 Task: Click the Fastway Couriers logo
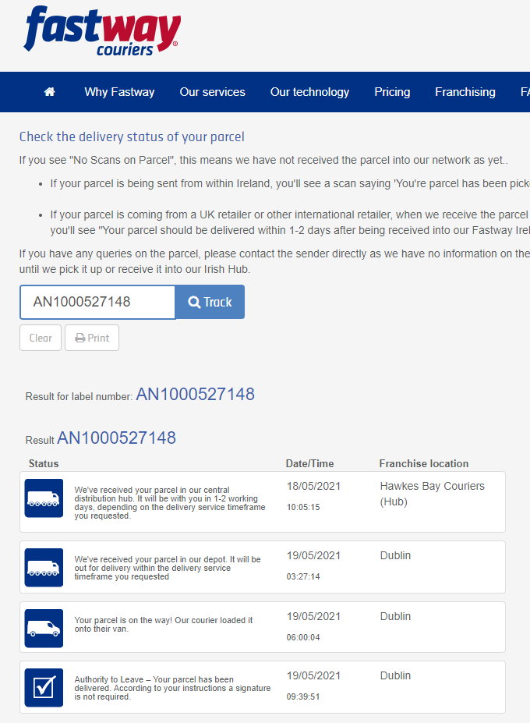pos(102,32)
